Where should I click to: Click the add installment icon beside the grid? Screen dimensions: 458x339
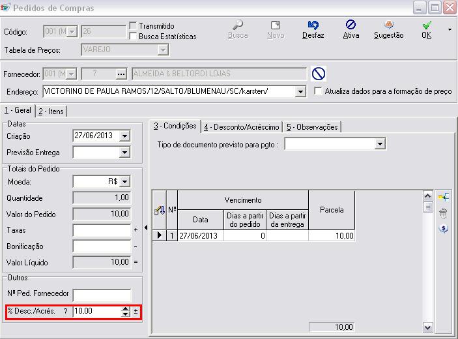pos(444,197)
